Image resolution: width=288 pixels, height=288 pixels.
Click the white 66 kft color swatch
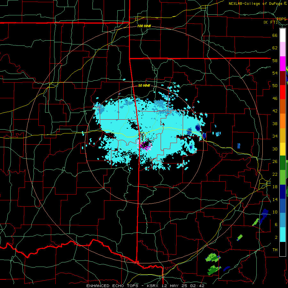[283, 35]
